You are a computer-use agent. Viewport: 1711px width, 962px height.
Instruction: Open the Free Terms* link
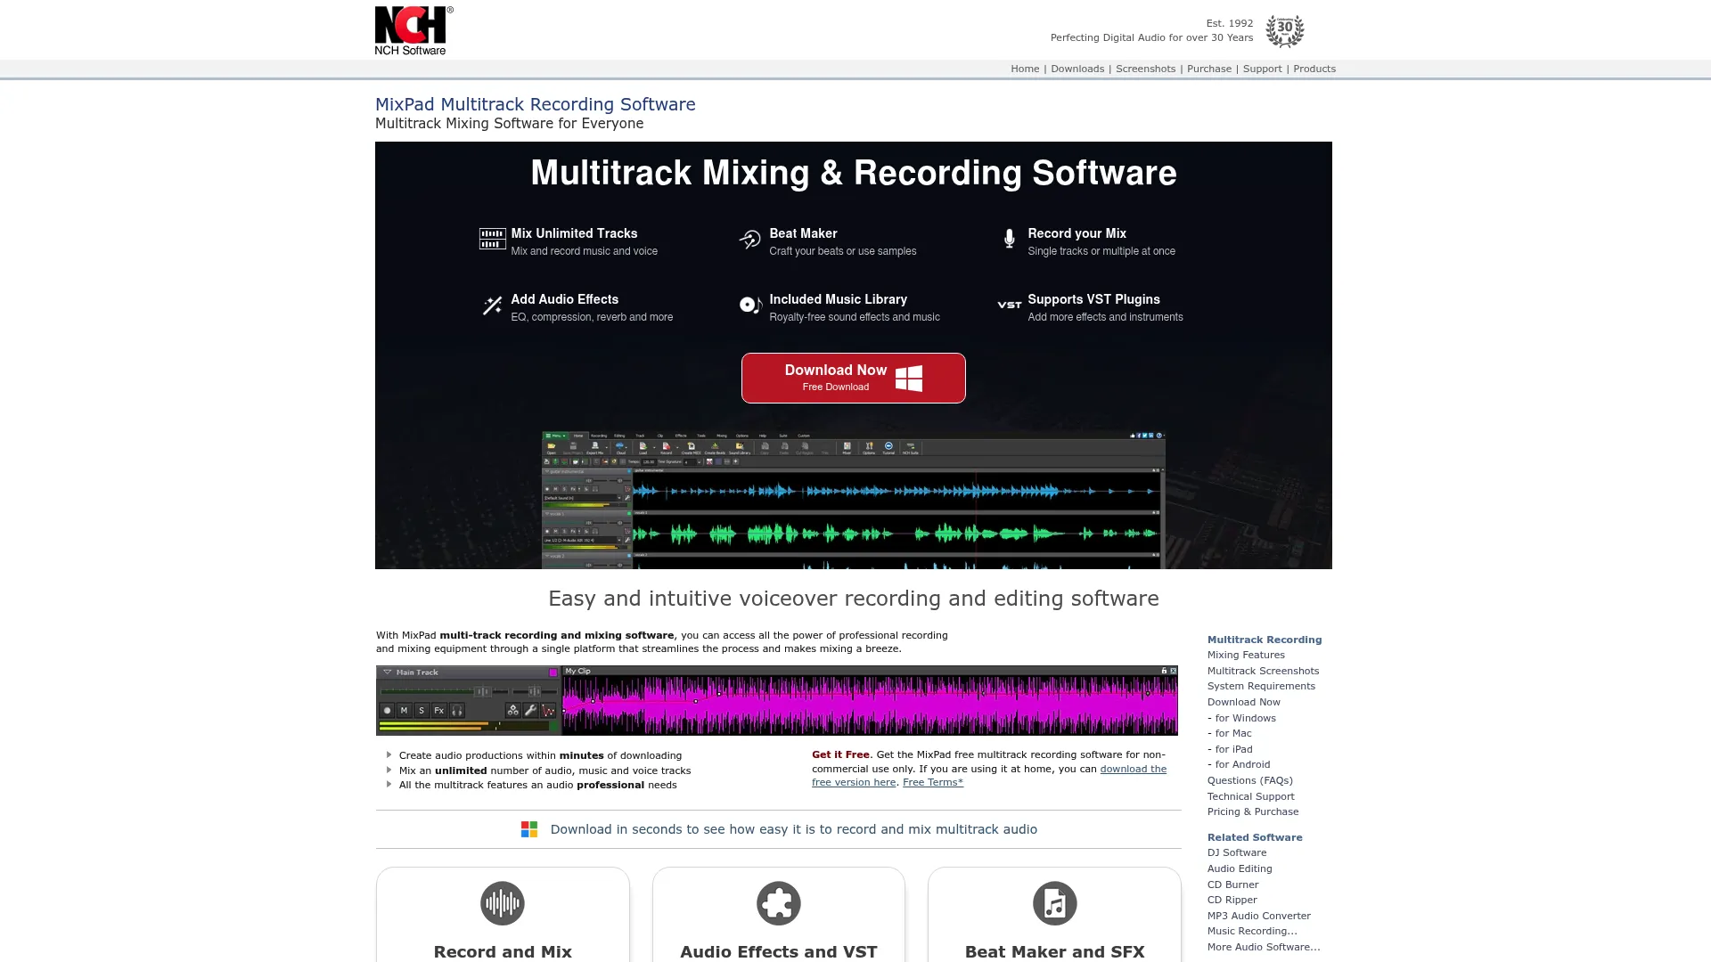(x=932, y=782)
